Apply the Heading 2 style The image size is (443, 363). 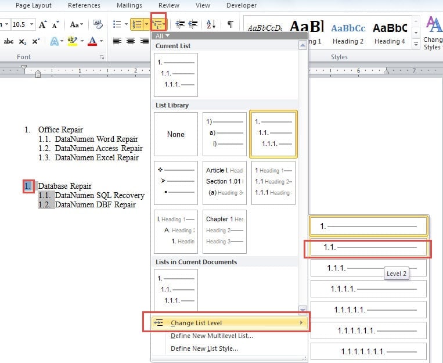pos(348,33)
